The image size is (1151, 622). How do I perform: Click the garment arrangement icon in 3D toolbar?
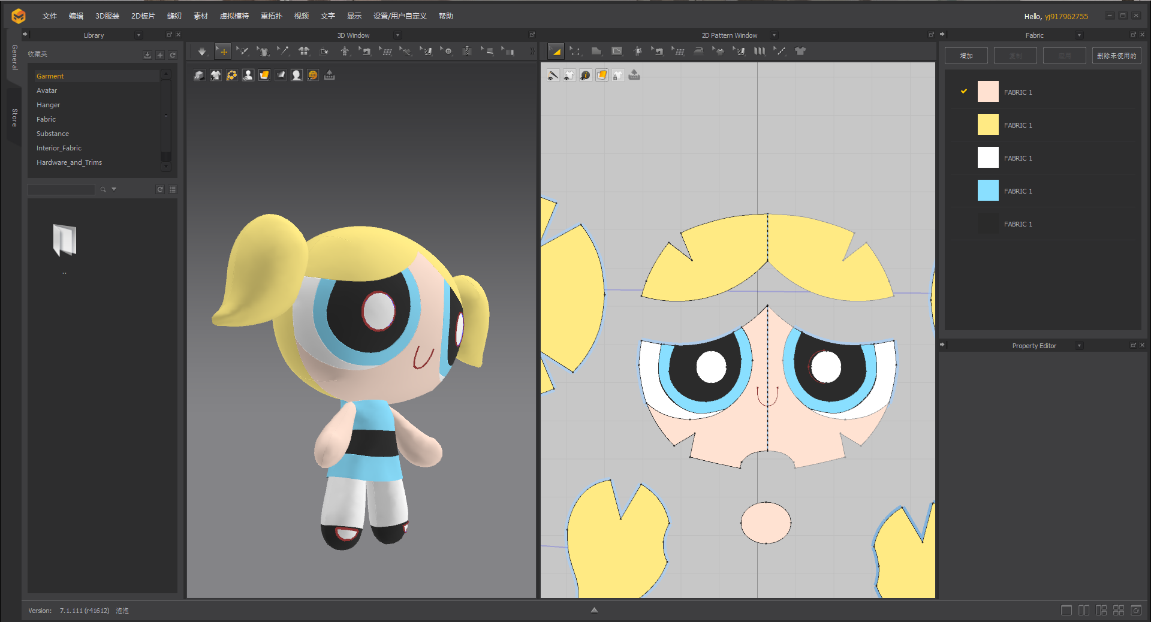(304, 52)
